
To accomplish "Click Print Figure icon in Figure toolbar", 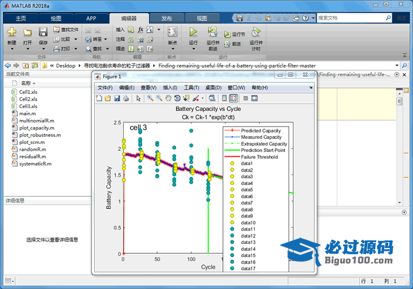I will point(126,98).
